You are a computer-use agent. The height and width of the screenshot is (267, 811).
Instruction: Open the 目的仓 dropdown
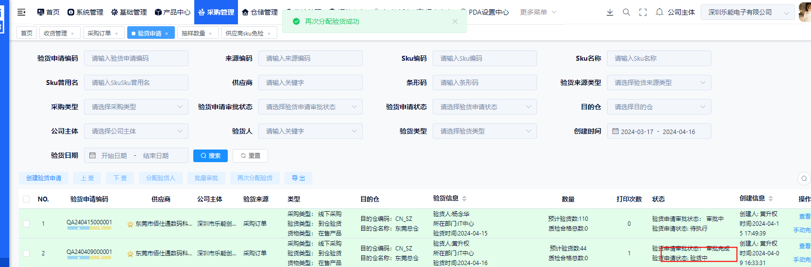[659, 107]
